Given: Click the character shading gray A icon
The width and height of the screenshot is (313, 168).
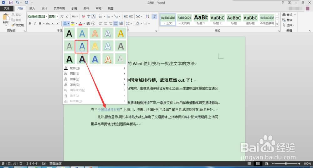Looking at the screenshot, I should click(x=88, y=23).
